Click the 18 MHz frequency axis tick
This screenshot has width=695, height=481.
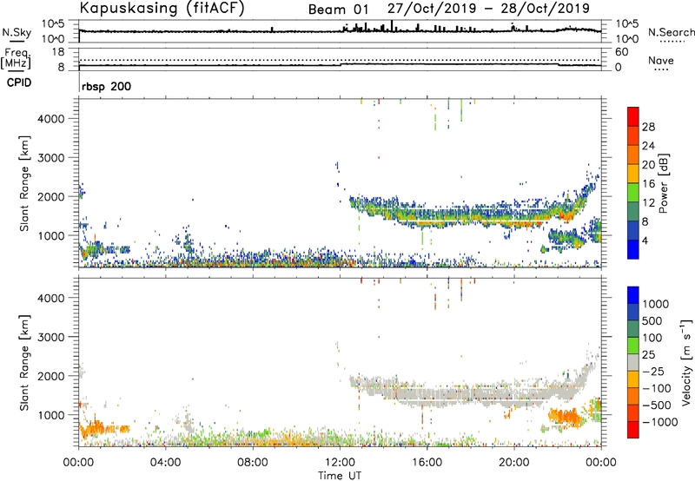click(57, 51)
